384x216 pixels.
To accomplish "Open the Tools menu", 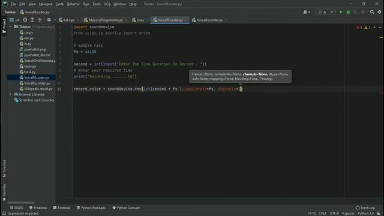I will pyautogui.click(x=97, y=4).
